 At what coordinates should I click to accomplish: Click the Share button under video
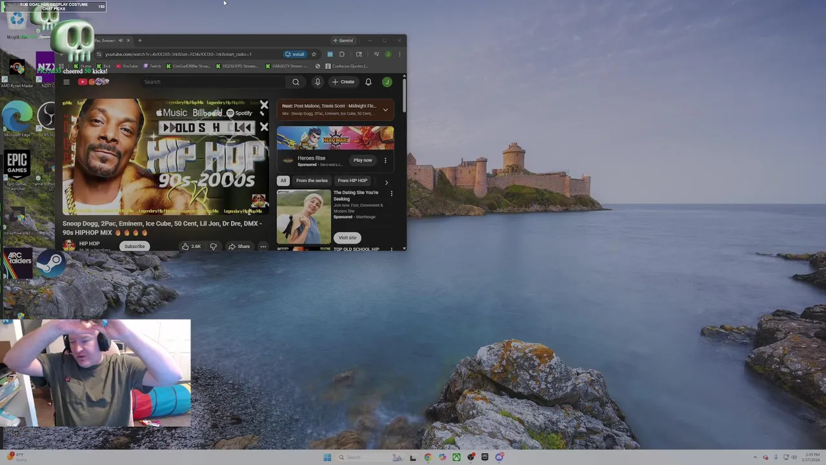[x=239, y=246]
